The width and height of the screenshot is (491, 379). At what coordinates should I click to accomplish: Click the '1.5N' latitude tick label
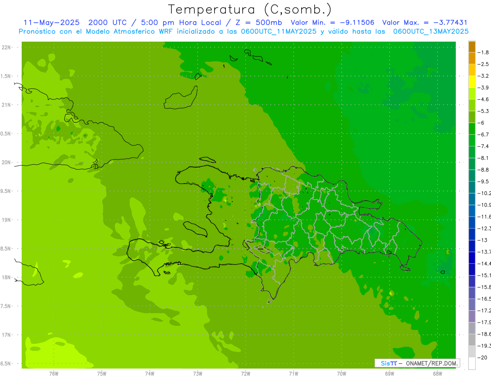pos(6,76)
